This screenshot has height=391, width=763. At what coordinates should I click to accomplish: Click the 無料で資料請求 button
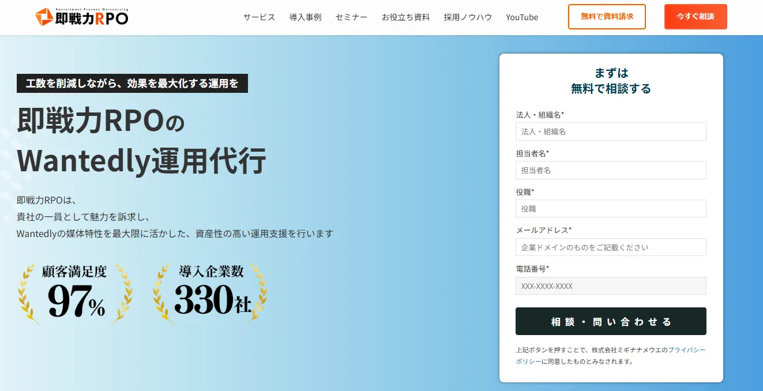(x=607, y=17)
